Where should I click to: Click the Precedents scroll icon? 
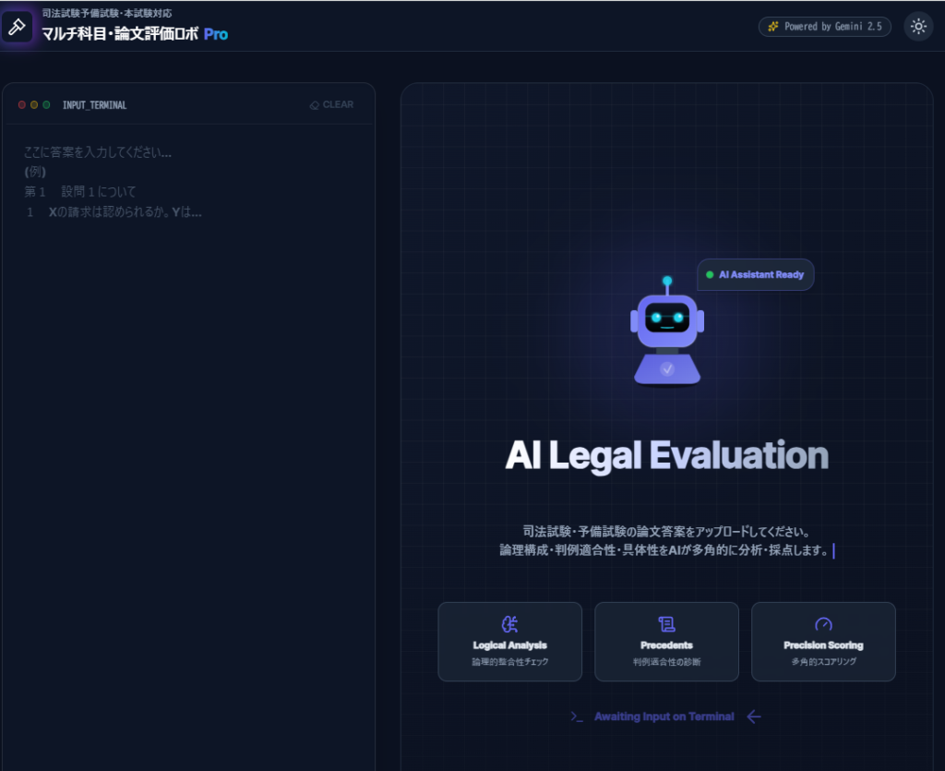666,624
